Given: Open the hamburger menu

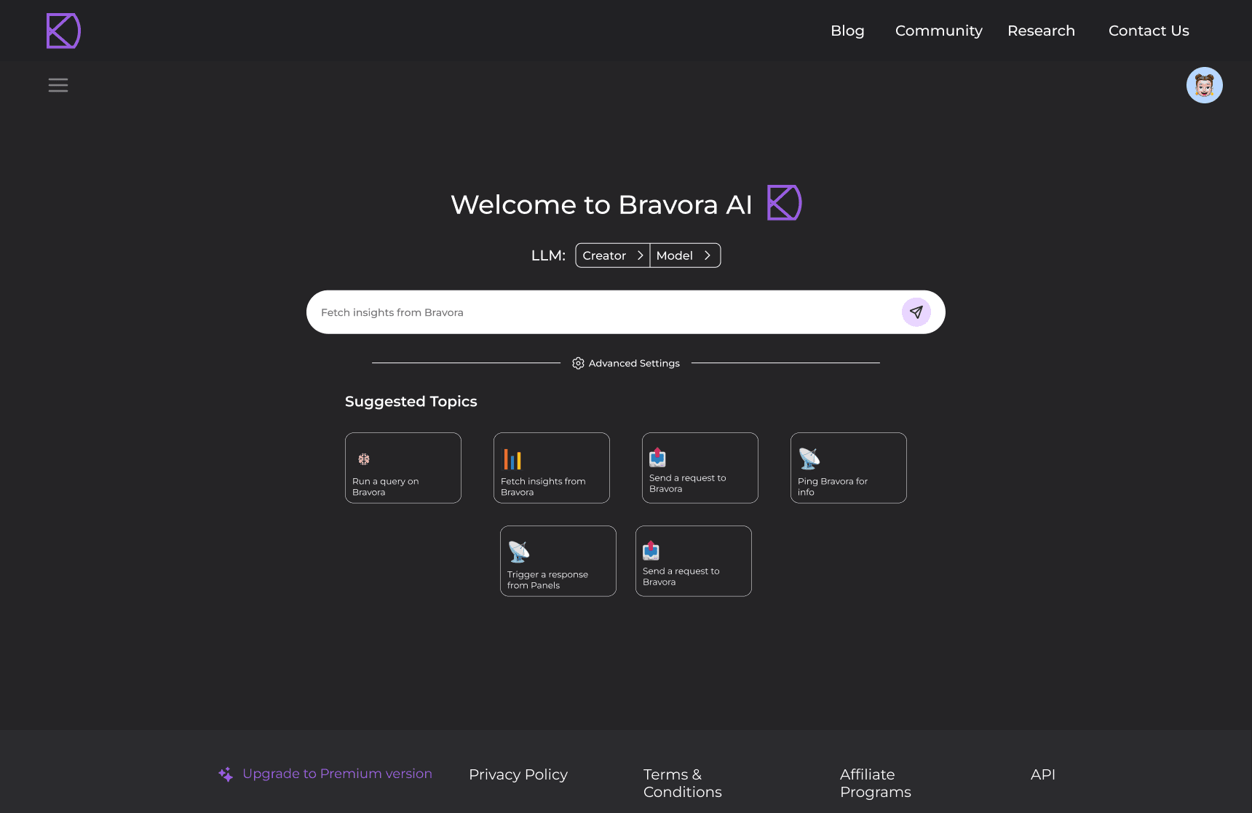Looking at the screenshot, I should pos(58,85).
